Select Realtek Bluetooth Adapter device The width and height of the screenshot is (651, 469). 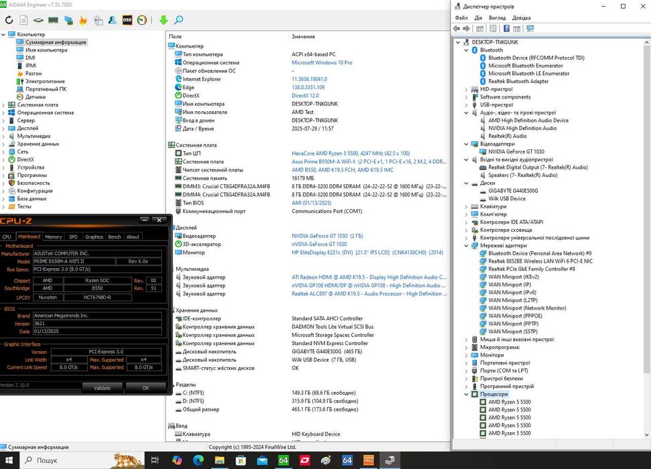[x=518, y=82]
